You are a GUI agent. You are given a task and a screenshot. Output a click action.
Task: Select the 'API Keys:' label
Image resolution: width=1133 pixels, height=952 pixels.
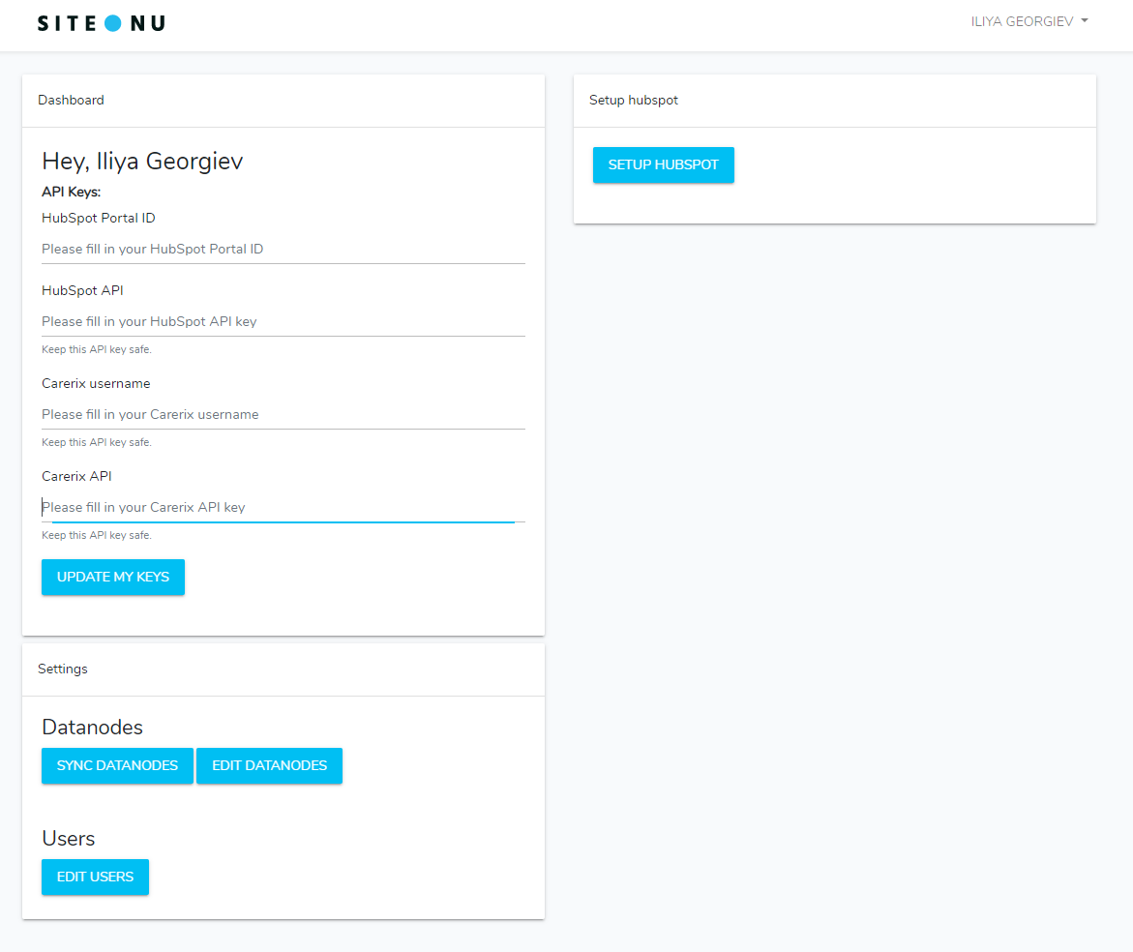(x=71, y=193)
